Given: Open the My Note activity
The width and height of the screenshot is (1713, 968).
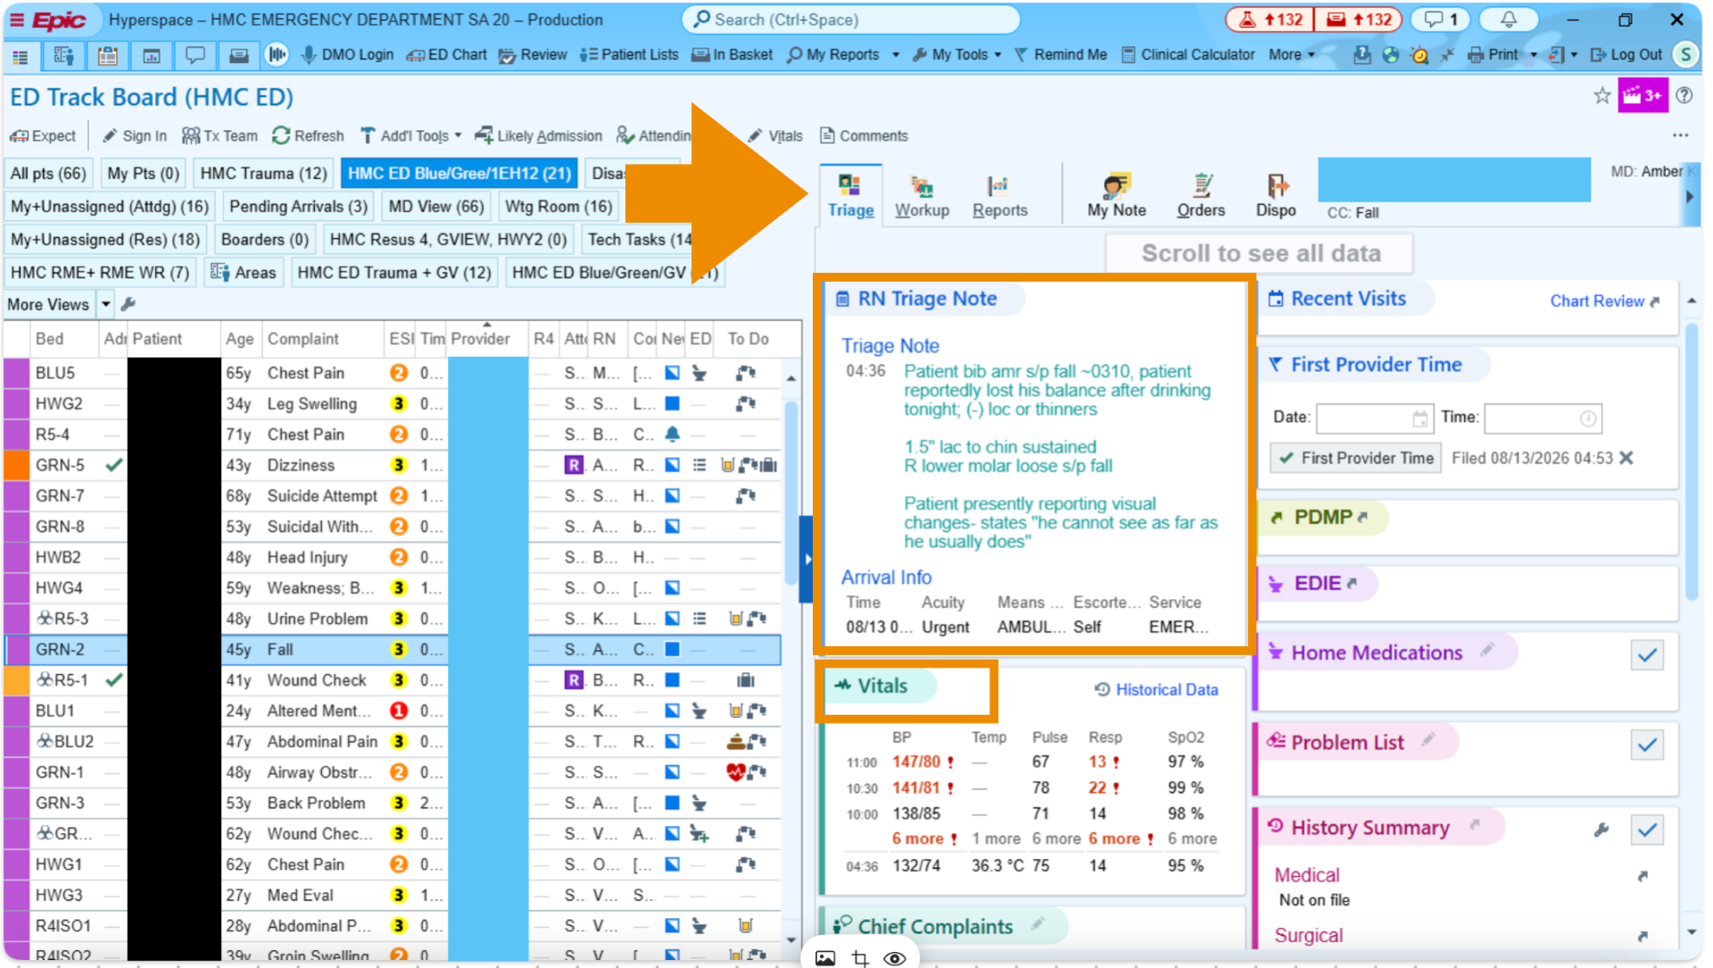Looking at the screenshot, I should tap(1116, 195).
